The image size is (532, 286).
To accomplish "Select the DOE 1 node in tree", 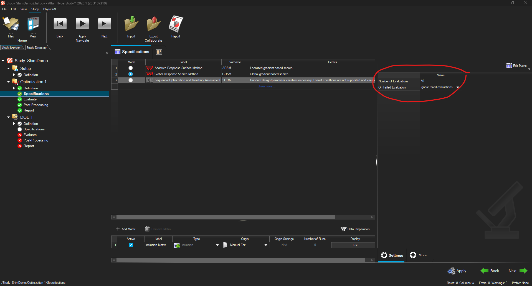I will [26, 117].
